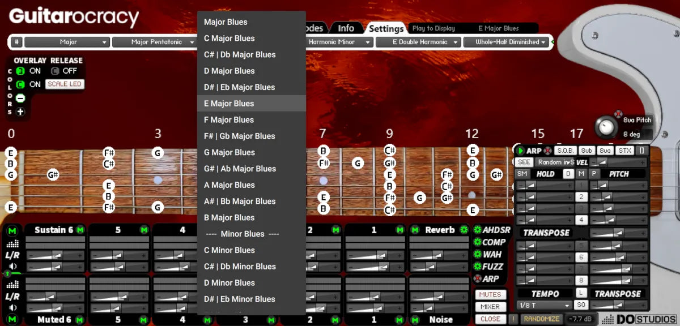Click the exclamation mark button
Viewport: 680px width, 326px height.
(513, 319)
